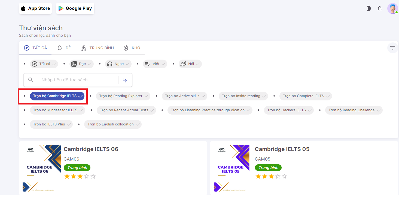Image resolution: width=399 pixels, height=200 pixels.
Task: Click the search magnifier icon
Action: point(31,80)
